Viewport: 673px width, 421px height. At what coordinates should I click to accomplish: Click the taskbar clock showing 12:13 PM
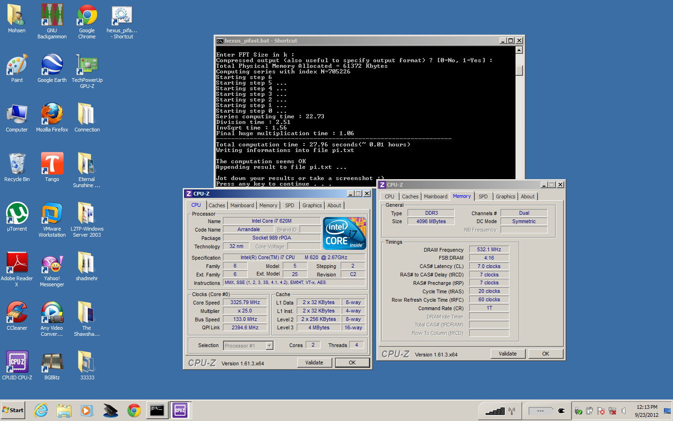[647, 407]
